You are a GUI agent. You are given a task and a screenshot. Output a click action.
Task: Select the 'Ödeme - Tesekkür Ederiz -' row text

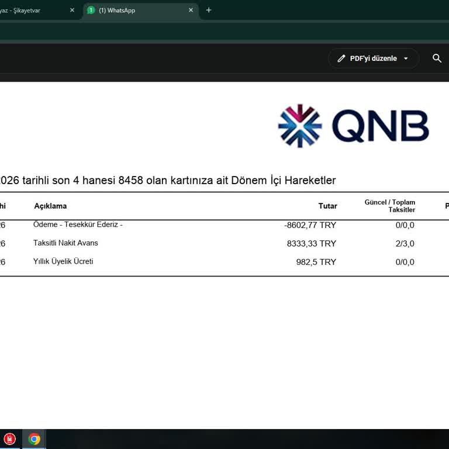pos(78,224)
